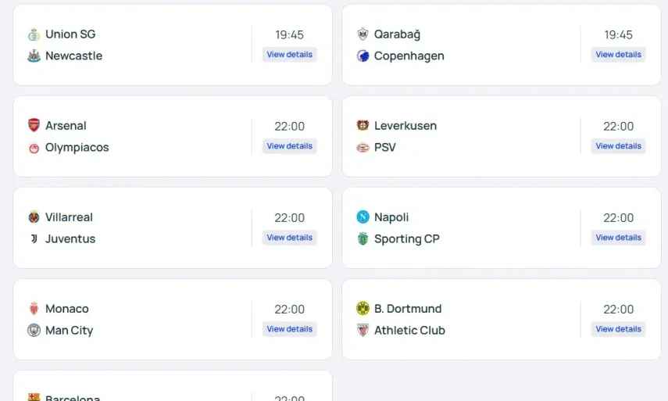Click the Monaco club crest icon
668x401 pixels.
pos(34,309)
